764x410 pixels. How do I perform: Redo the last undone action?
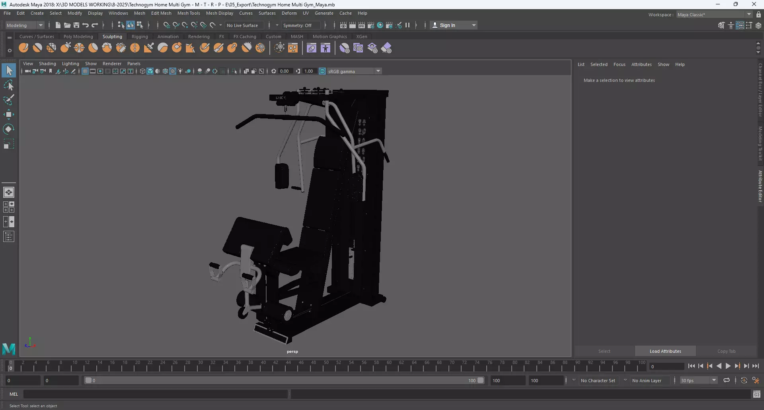[x=95, y=25]
